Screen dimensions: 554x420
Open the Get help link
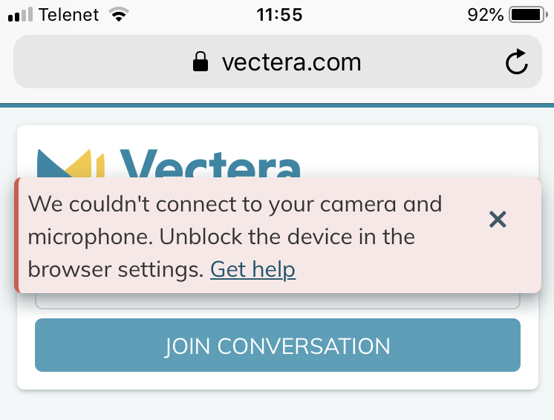point(253,269)
